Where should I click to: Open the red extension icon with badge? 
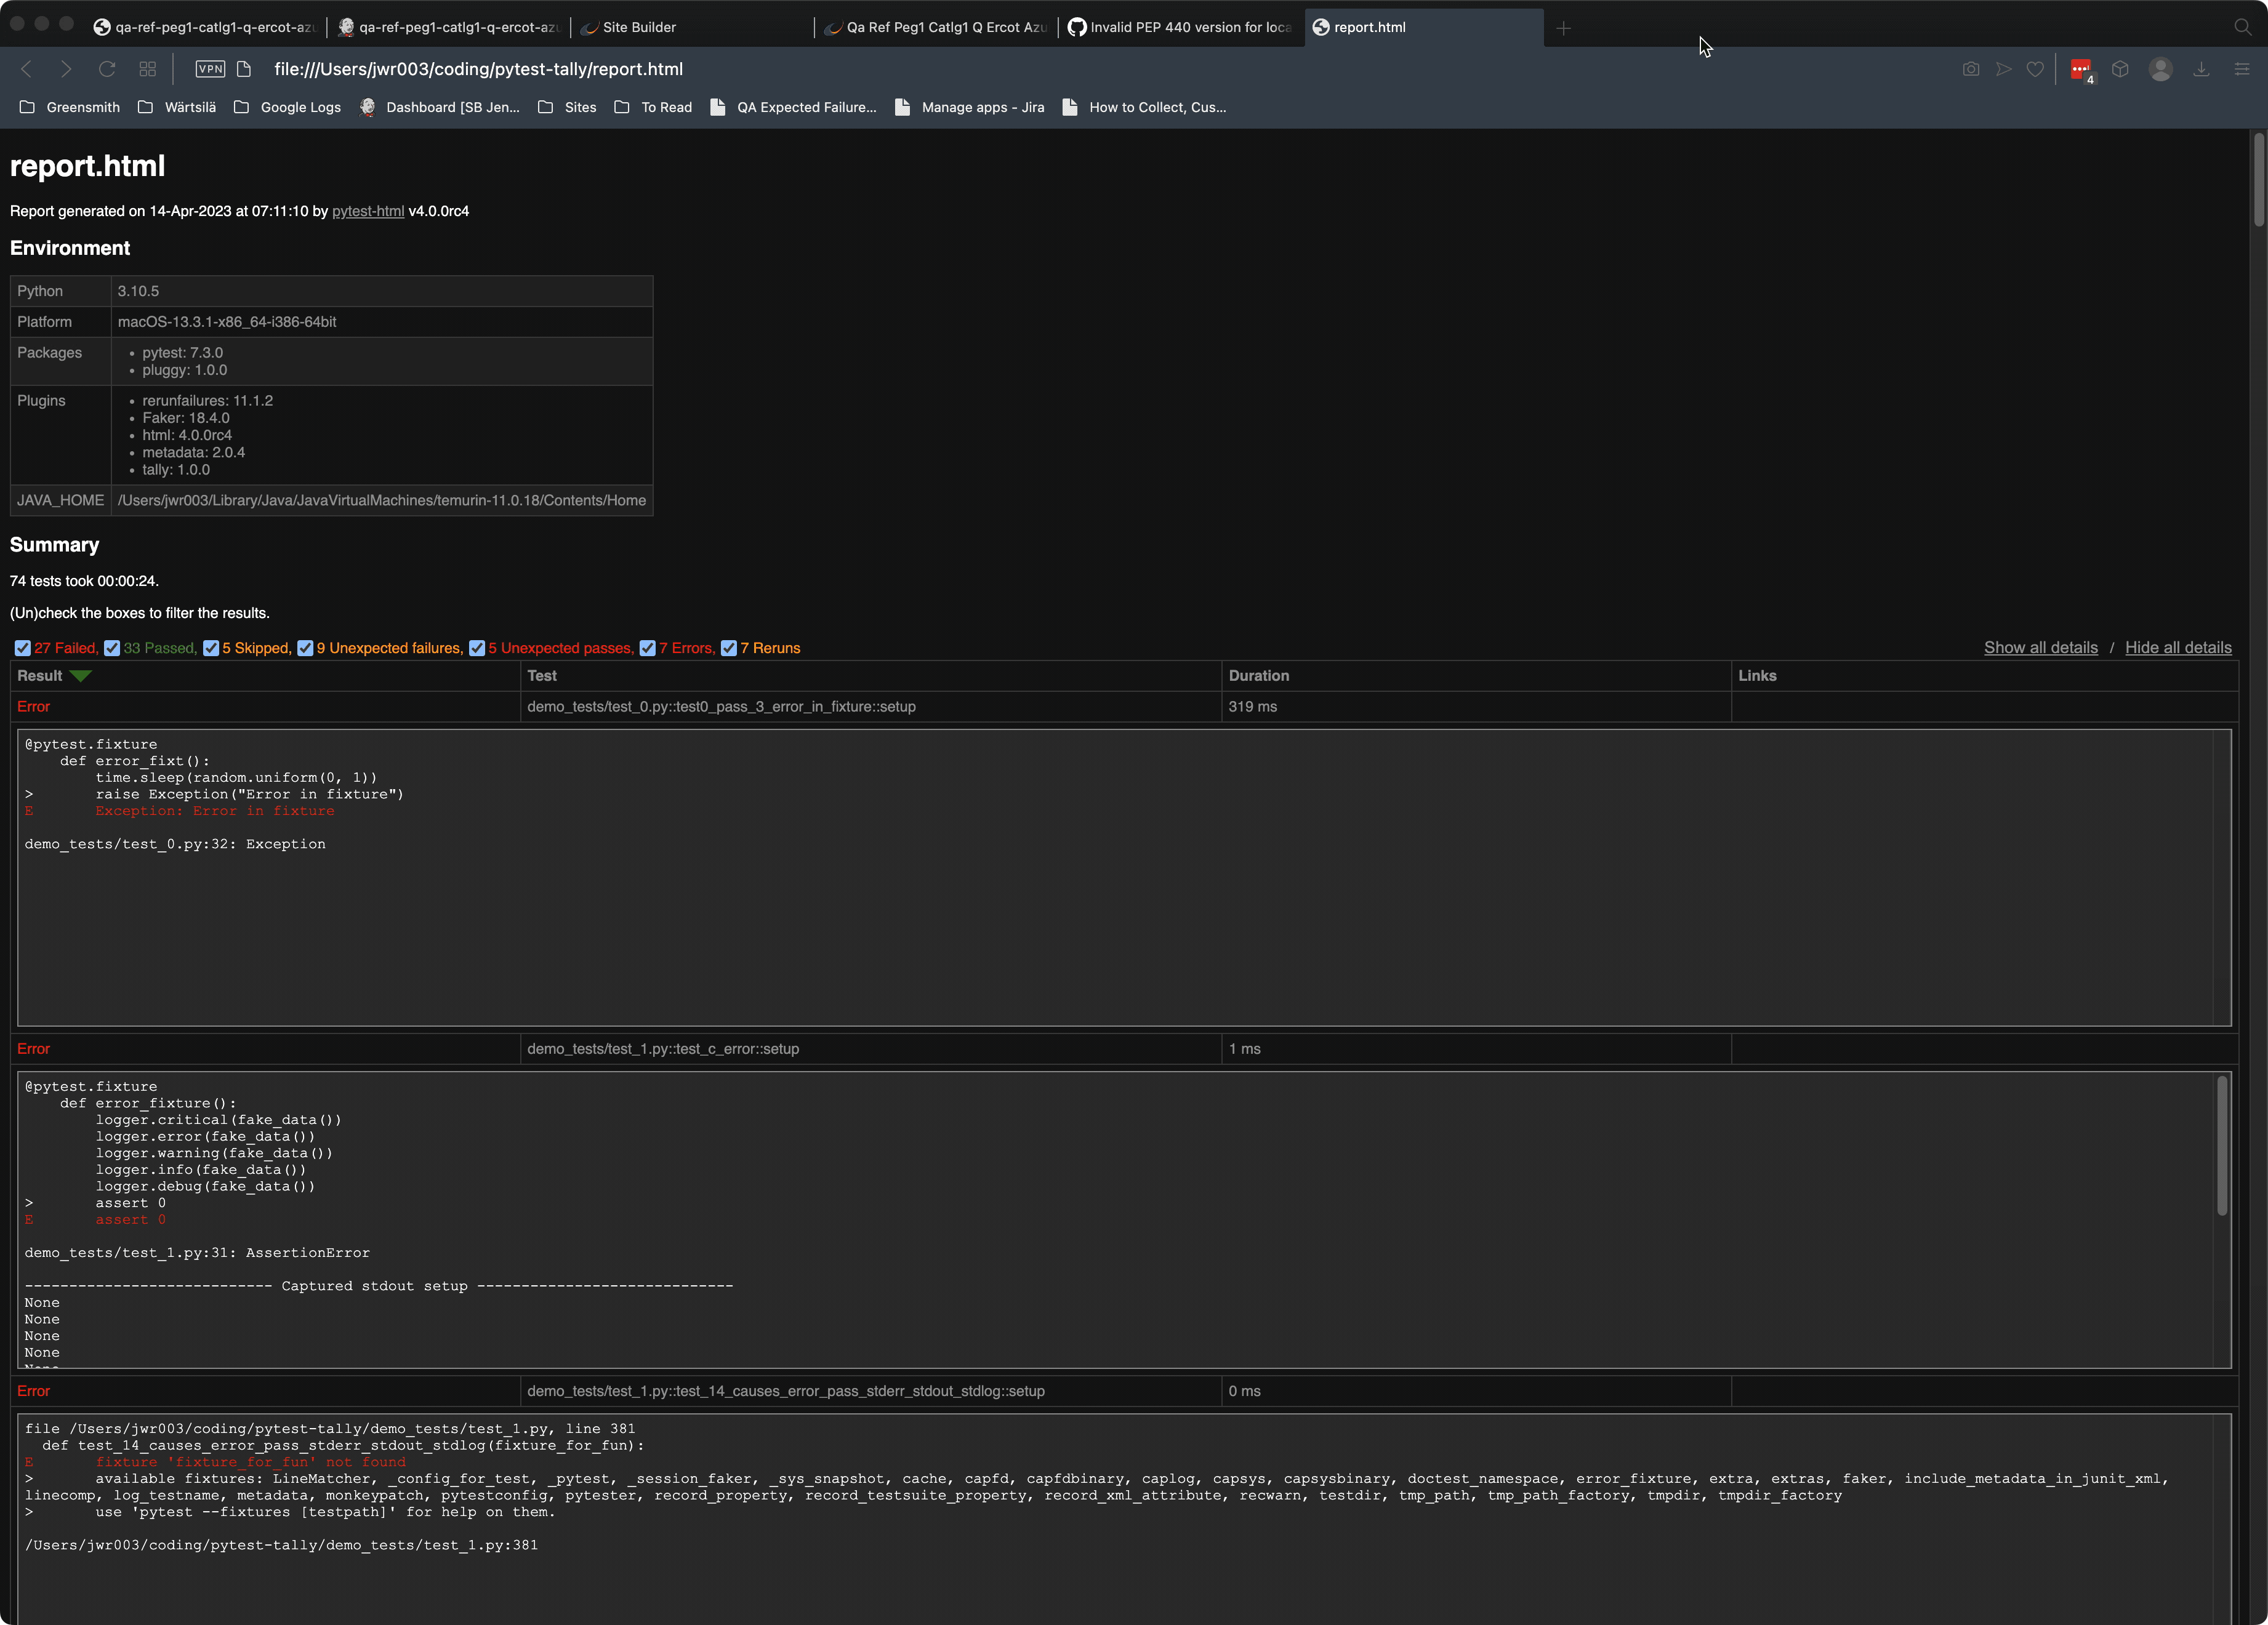pos(2081,70)
